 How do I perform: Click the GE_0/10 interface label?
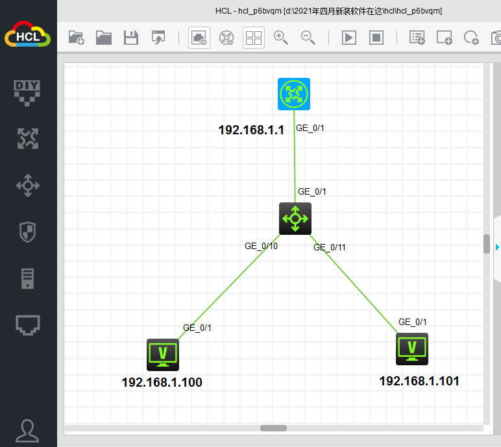tap(261, 246)
